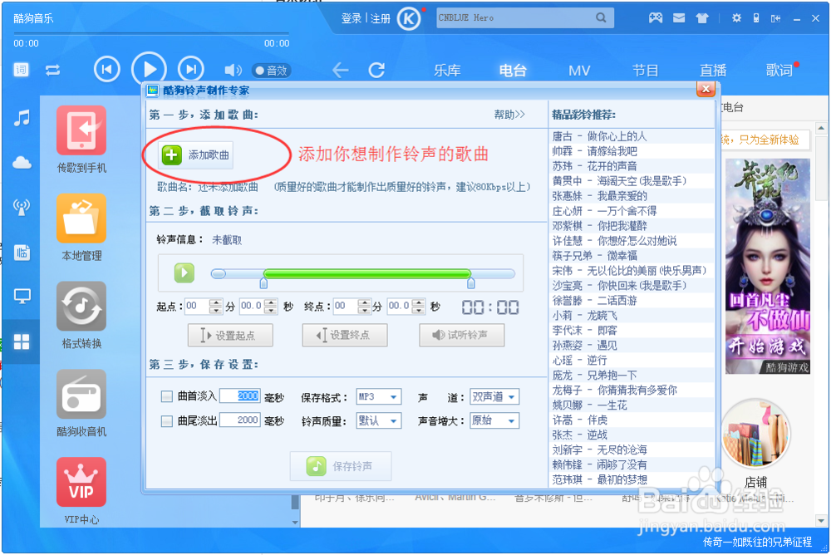Launch the 酷狗收音机 radio tool
Viewport: 831px width, 555px height.
pyautogui.click(x=81, y=404)
